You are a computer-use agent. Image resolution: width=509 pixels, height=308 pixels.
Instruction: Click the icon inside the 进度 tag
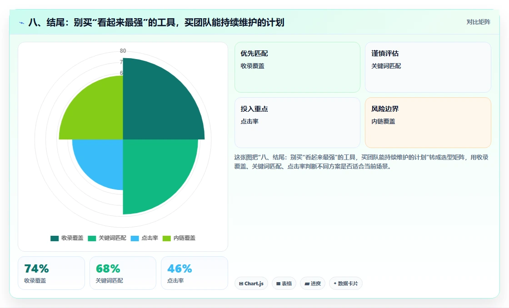coord(307,283)
